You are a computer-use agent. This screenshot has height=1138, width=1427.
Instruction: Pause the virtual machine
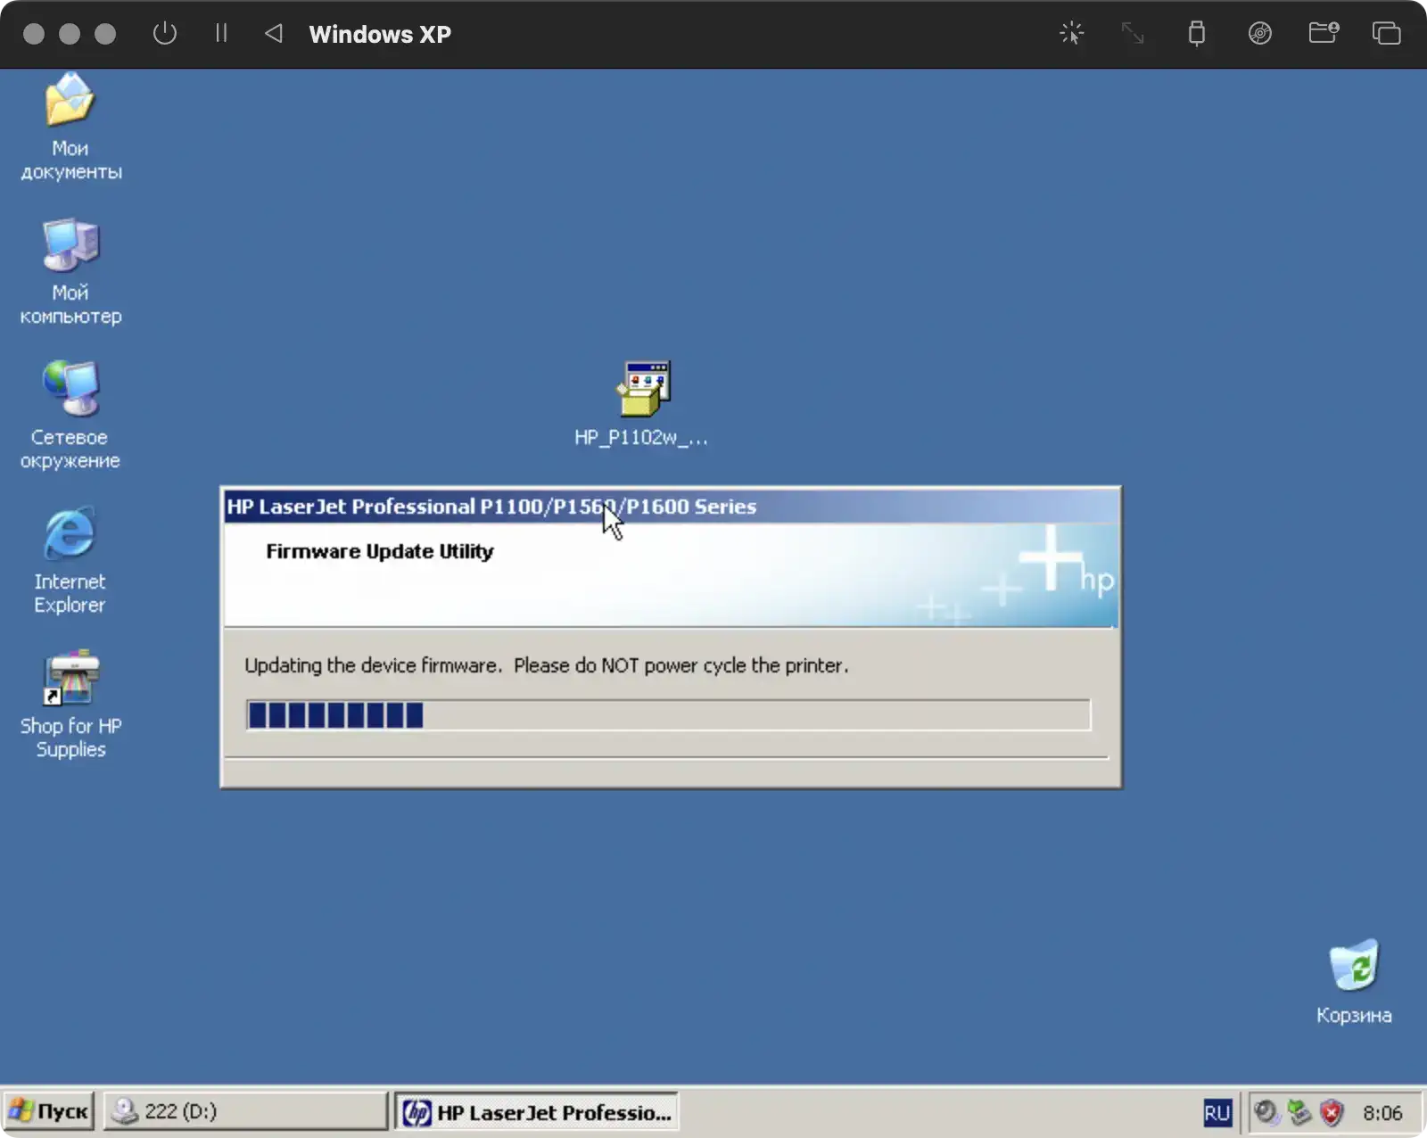[x=221, y=34]
